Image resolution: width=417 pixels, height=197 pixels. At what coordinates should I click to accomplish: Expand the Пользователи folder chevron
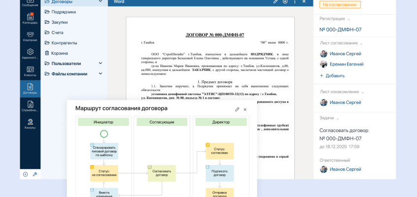[x=101, y=64]
